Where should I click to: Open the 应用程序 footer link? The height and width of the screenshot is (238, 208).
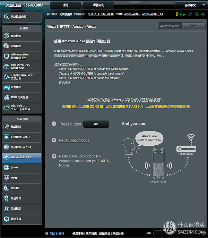tap(91, 233)
